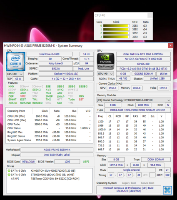Click the UEFI label
The width and height of the screenshot is (177, 200).
coord(86,162)
